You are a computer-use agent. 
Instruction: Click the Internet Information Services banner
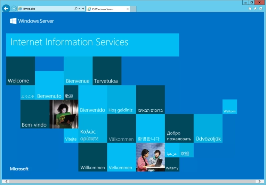tap(92, 45)
